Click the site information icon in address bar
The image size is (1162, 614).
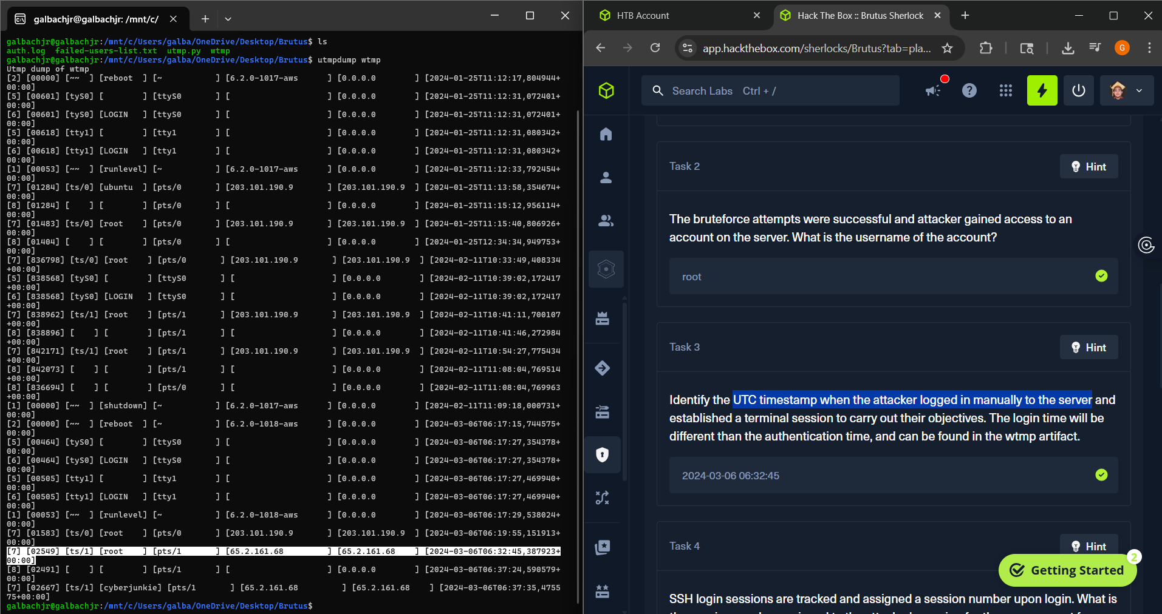pos(688,48)
